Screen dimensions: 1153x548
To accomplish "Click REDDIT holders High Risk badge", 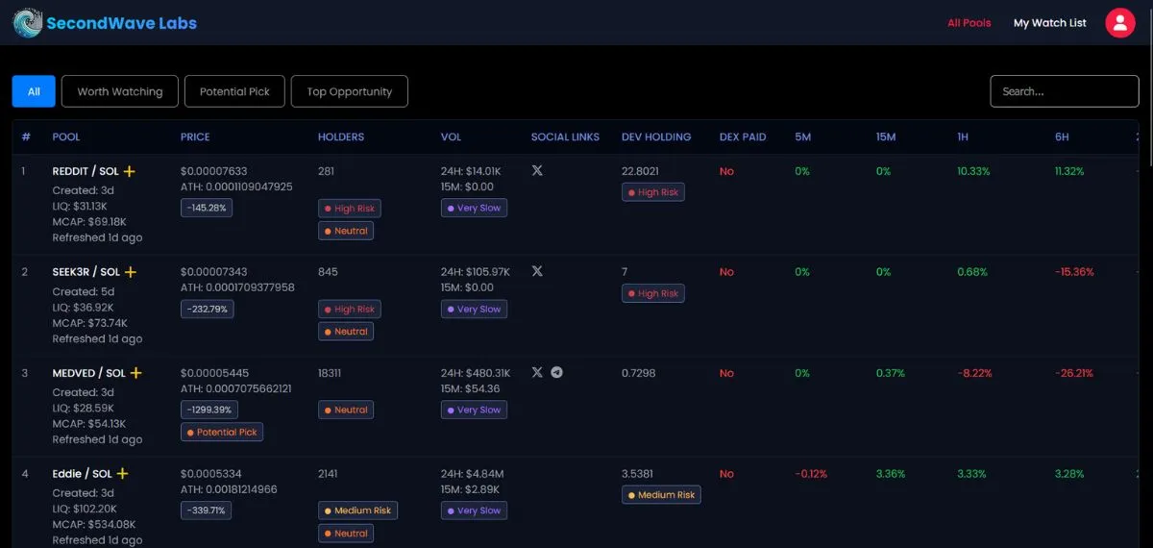I will pyautogui.click(x=350, y=209).
